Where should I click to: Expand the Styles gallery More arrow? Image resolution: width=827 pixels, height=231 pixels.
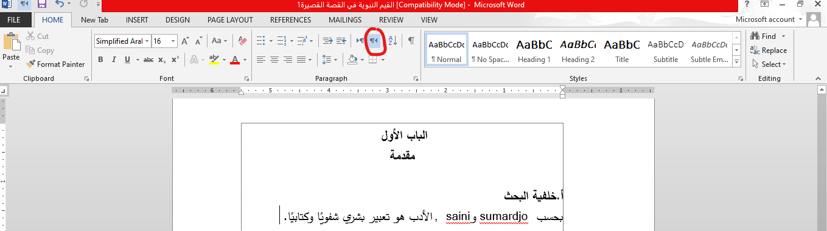736,61
